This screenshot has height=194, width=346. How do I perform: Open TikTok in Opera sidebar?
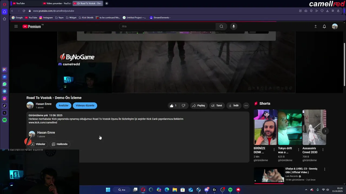[x=4, y=106]
